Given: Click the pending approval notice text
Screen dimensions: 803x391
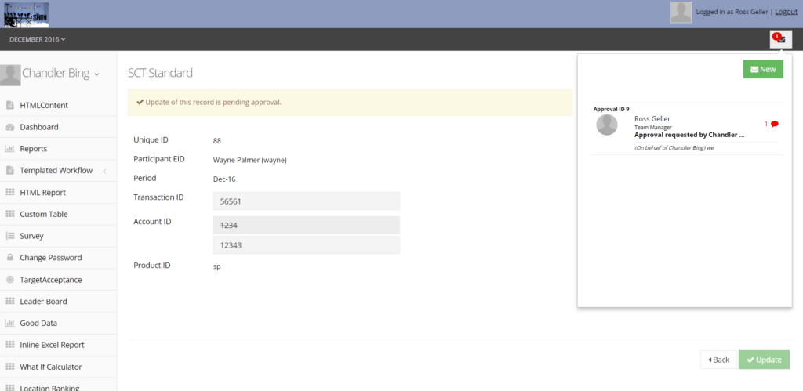Looking at the screenshot, I should (x=213, y=102).
